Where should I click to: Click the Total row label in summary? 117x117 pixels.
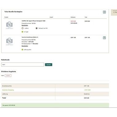pyautogui.click(x=4, y=98)
